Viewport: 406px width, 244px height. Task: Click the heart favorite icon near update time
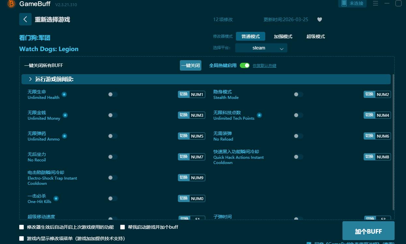[x=319, y=20]
